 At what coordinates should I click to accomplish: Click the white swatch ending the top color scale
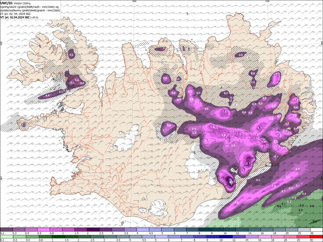[316, 230]
